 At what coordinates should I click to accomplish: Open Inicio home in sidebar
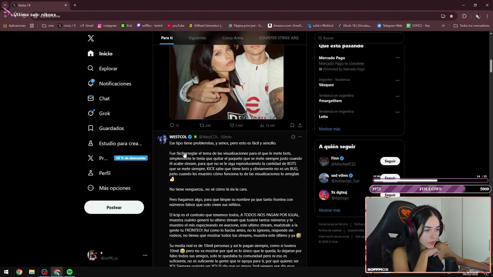point(100,53)
